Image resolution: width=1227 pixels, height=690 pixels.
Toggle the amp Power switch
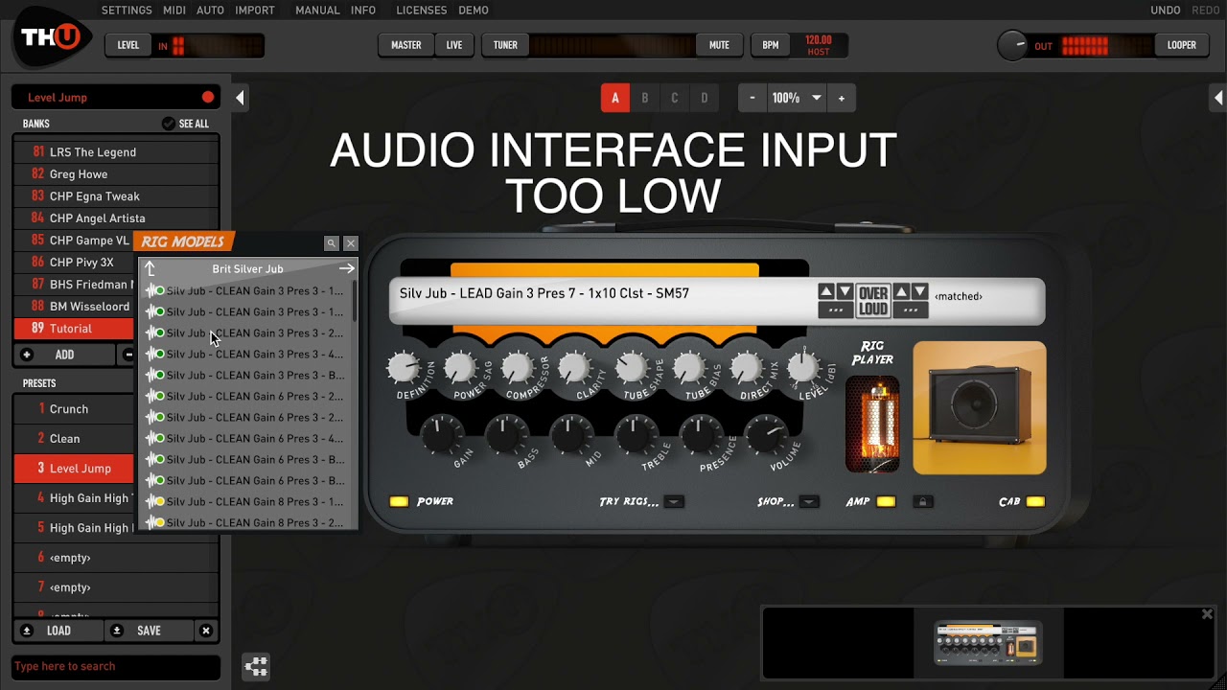[x=399, y=501]
